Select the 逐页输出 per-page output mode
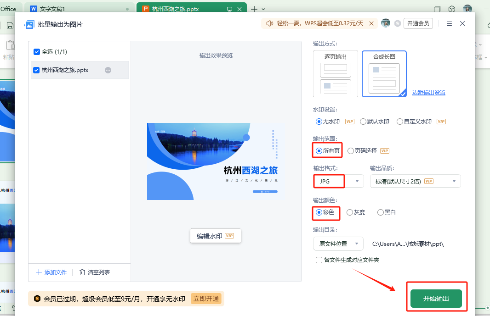 point(335,73)
